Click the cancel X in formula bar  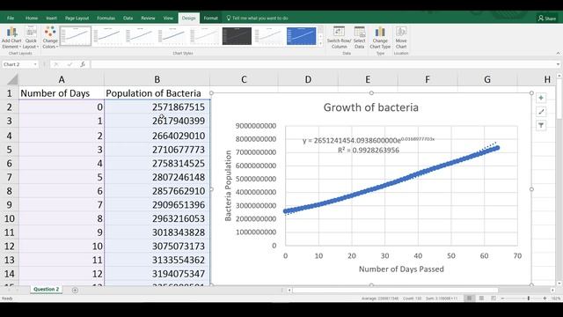(x=56, y=64)
